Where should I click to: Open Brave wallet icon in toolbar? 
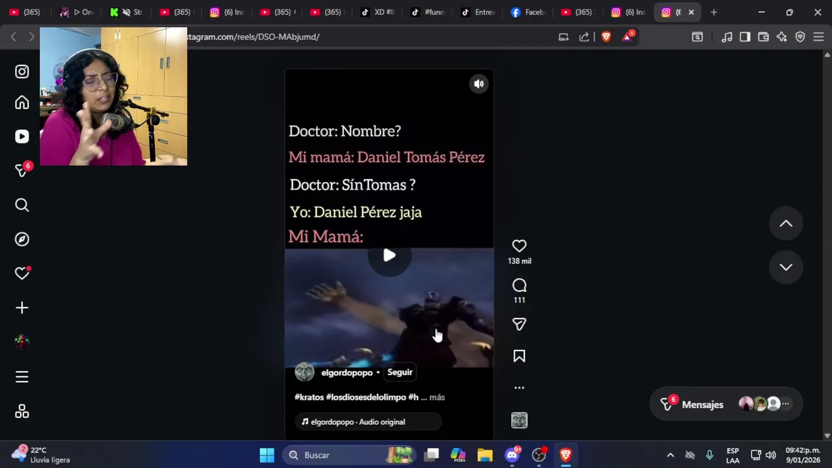764,37
